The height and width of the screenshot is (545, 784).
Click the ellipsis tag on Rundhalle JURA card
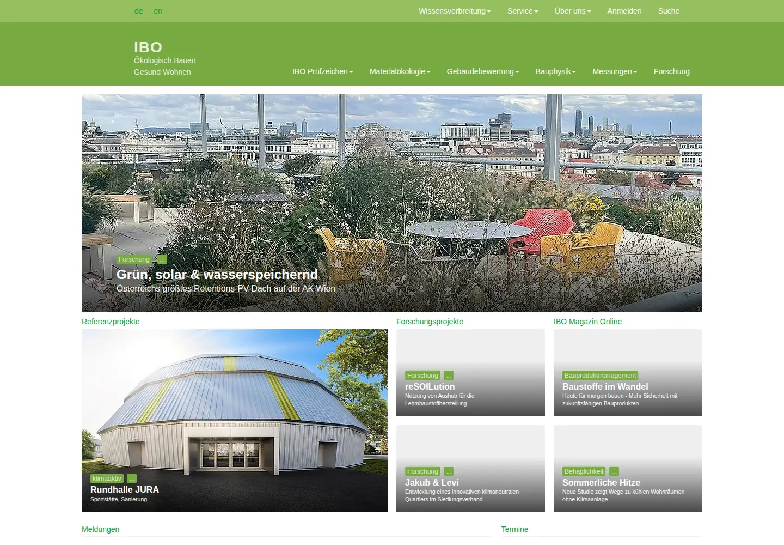(x=132, y=479)
